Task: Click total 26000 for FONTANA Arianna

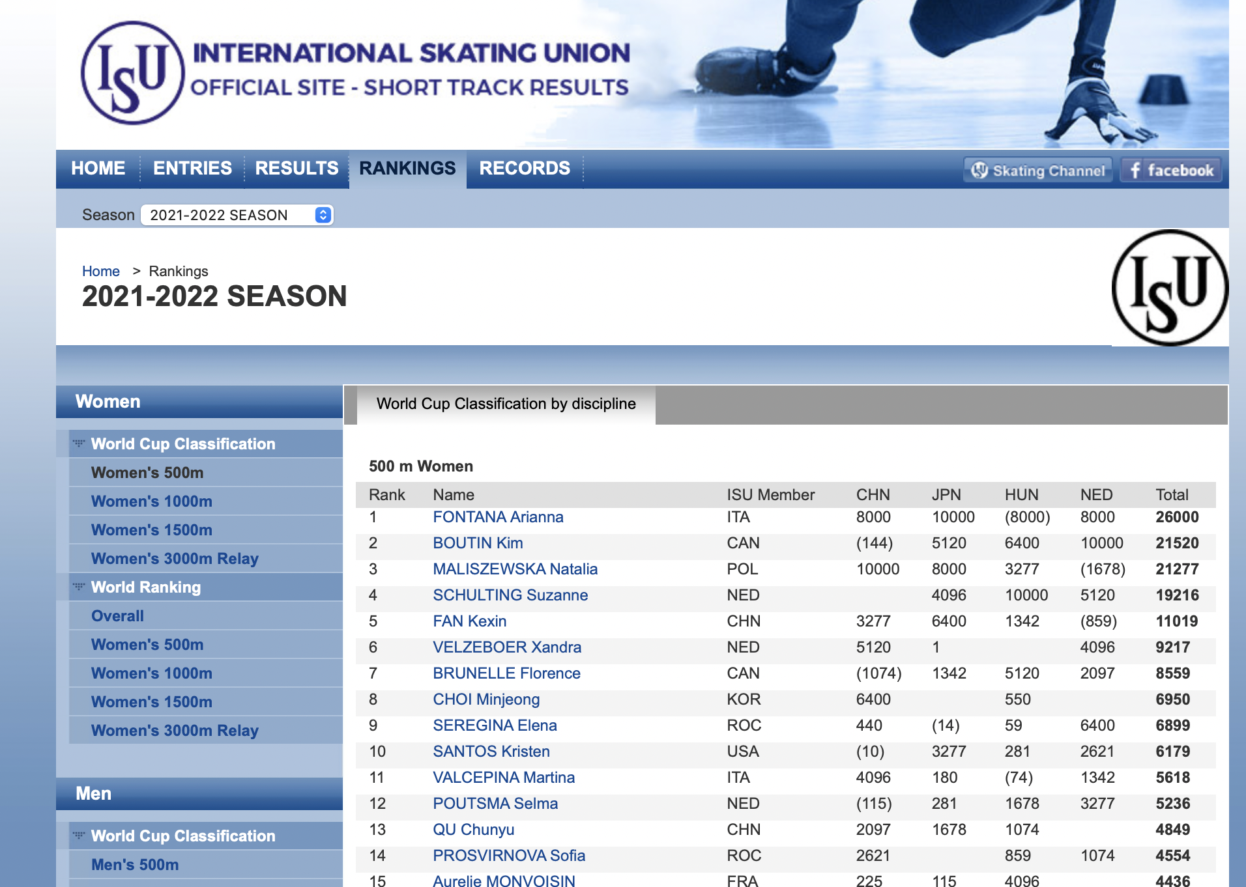Action: [x=1177, y=517]
